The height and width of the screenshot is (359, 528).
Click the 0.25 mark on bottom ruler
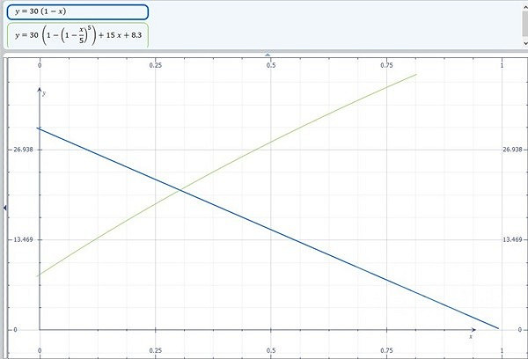156,349
